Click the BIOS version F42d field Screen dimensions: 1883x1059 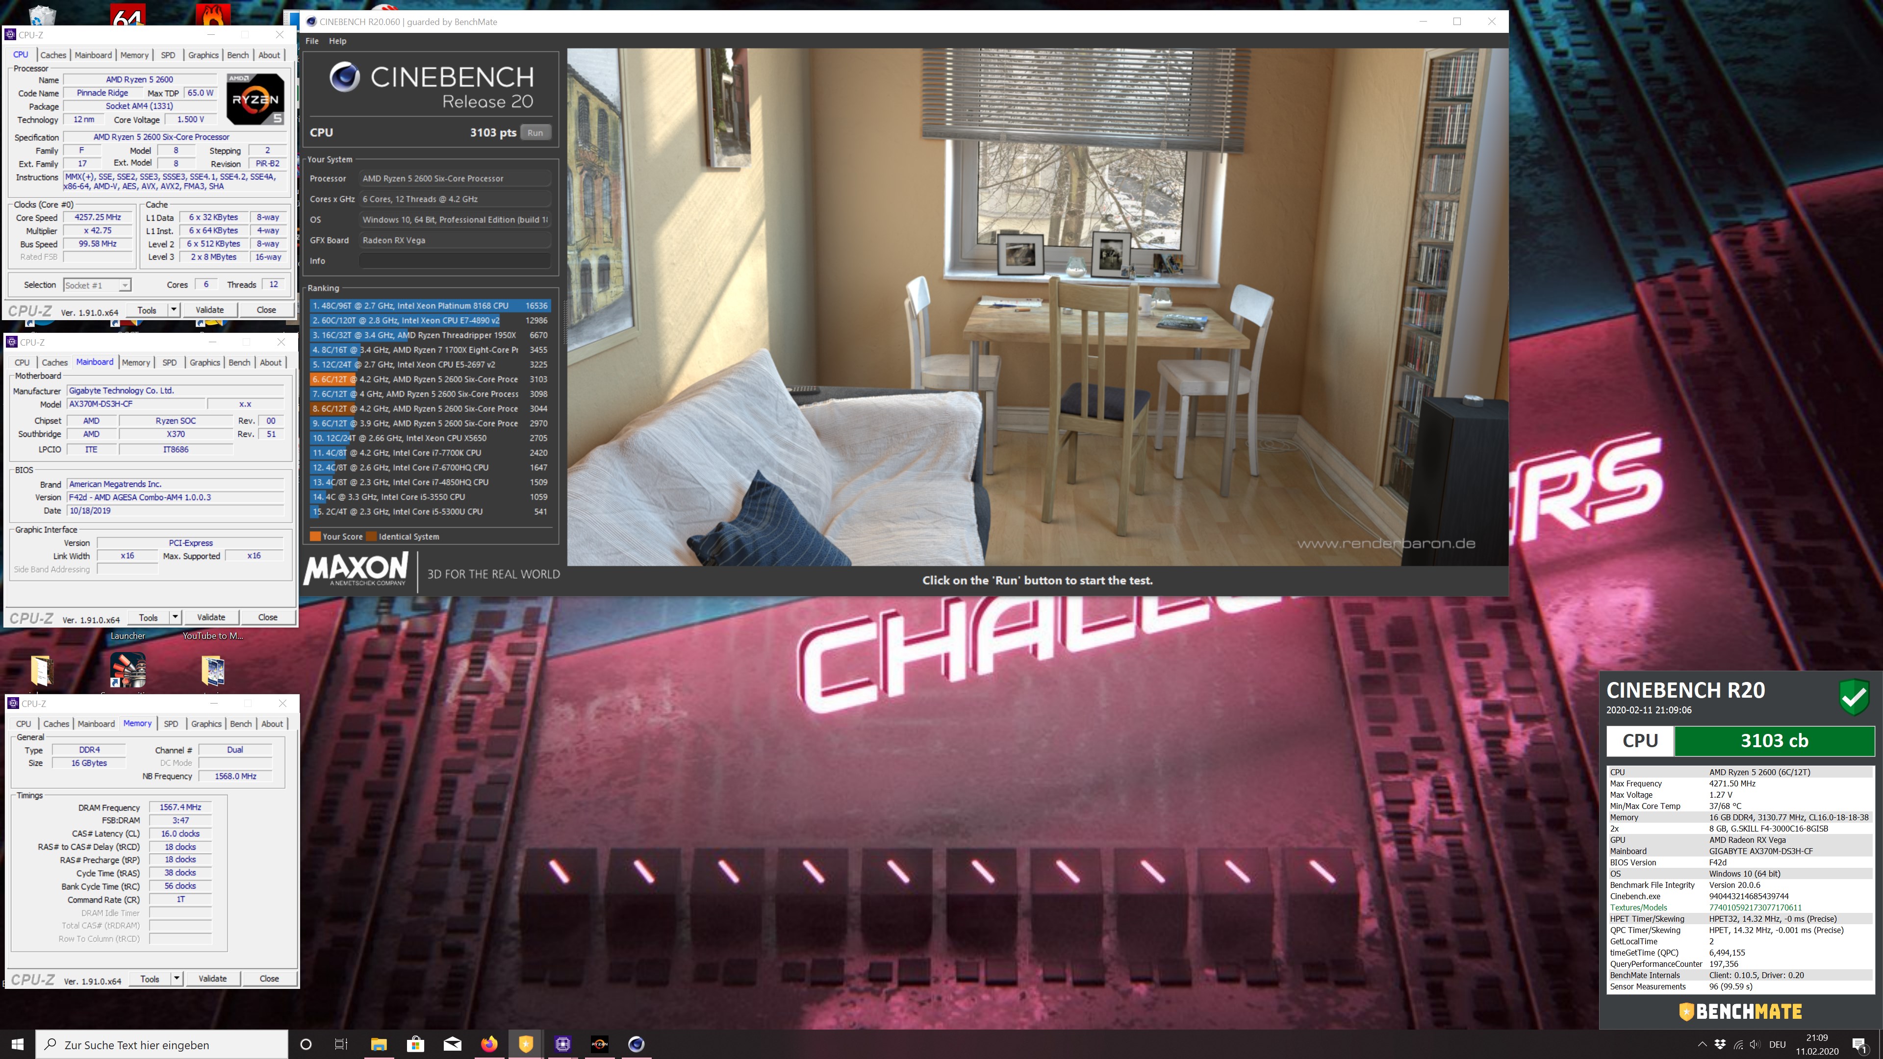click(x=176, y=498)
